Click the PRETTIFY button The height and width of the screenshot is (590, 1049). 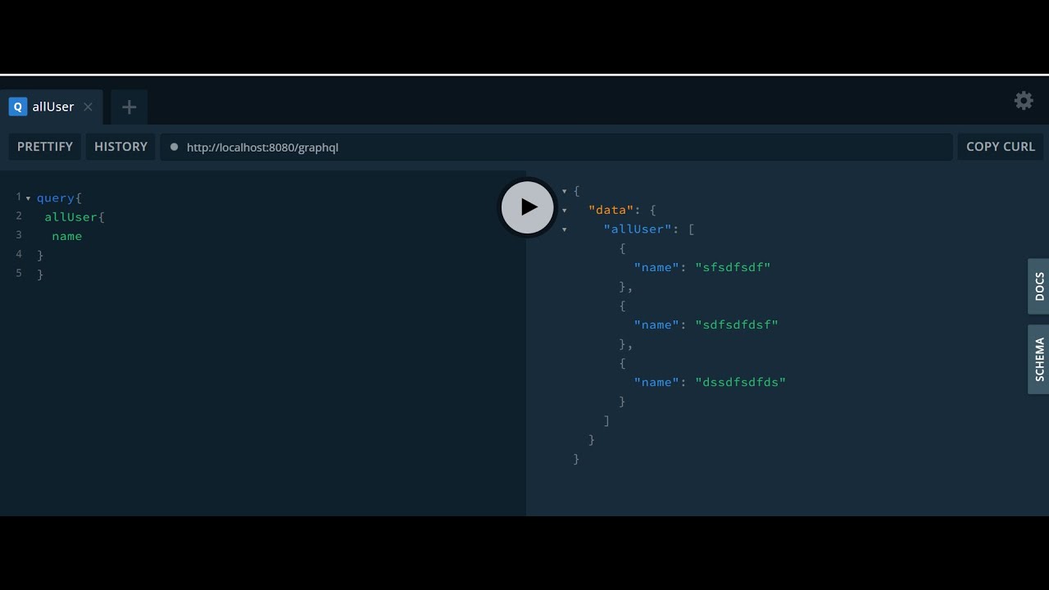(x=45, y=147)
